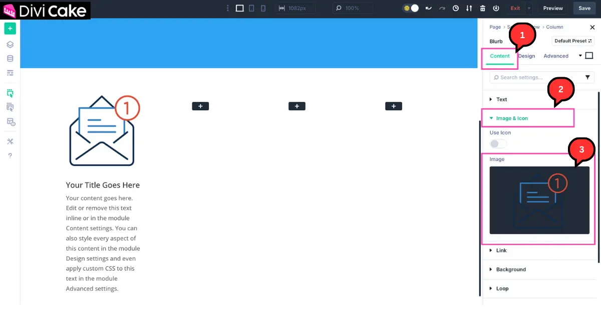Click the square icon beside Advanced tab
Image resolution: width=601 pixels, height=316 pixels.
589,56
